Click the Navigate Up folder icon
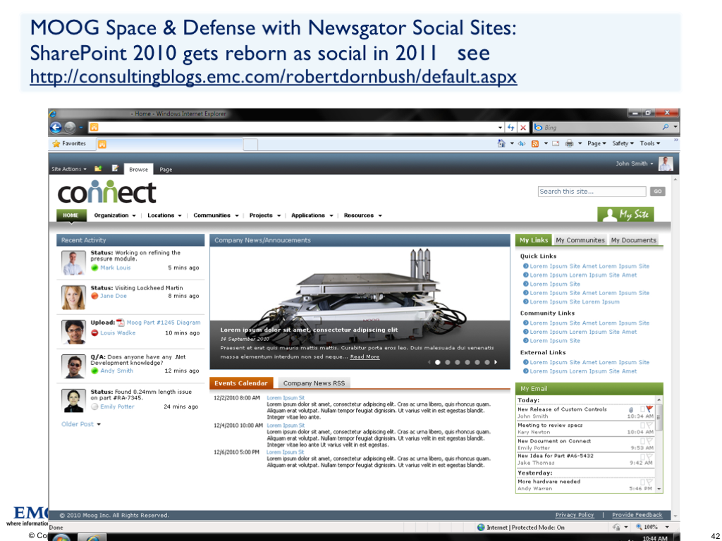The width and height of the screenshot is (722, 541). (x=98, y=169)
